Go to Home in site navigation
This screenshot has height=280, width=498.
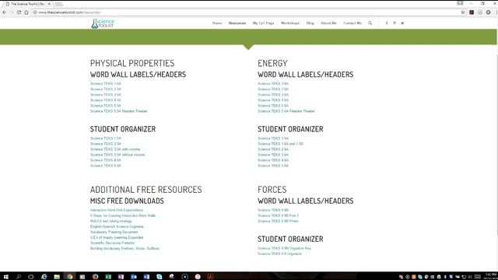click(217, 23)
